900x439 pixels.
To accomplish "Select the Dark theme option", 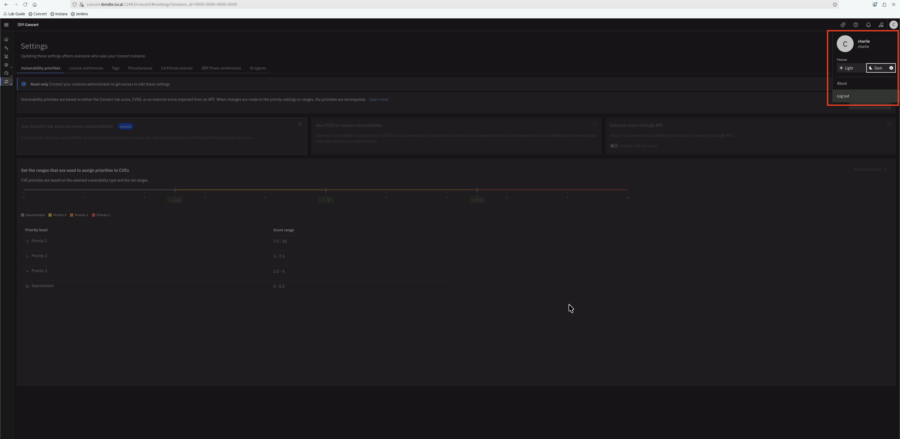I will tap(881, 68).
